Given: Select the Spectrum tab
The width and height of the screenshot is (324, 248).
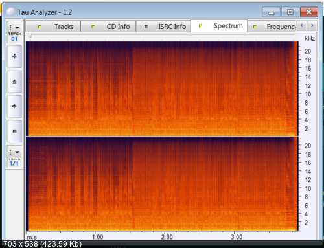Looking at the screenshot, I should tap(219, 26).
